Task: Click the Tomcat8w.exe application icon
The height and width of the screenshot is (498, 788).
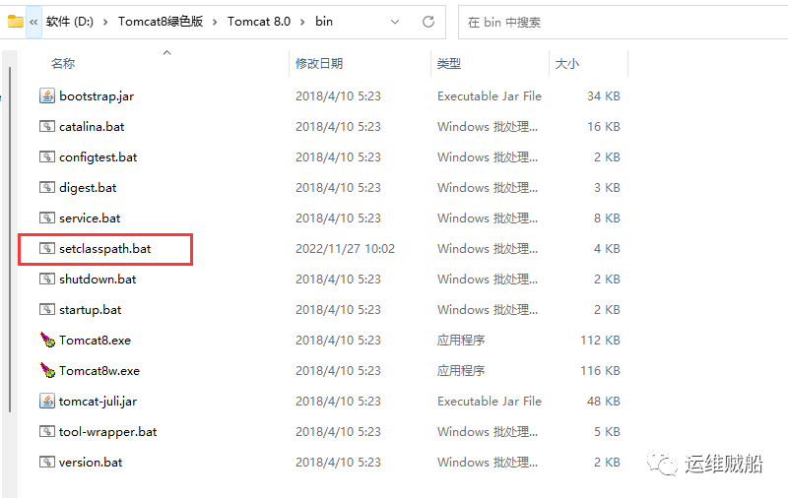Action: [47, 370]
